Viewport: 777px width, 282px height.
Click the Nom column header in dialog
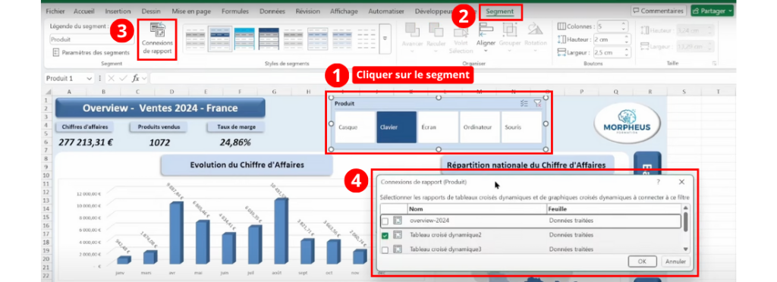[x=477, y=208]
